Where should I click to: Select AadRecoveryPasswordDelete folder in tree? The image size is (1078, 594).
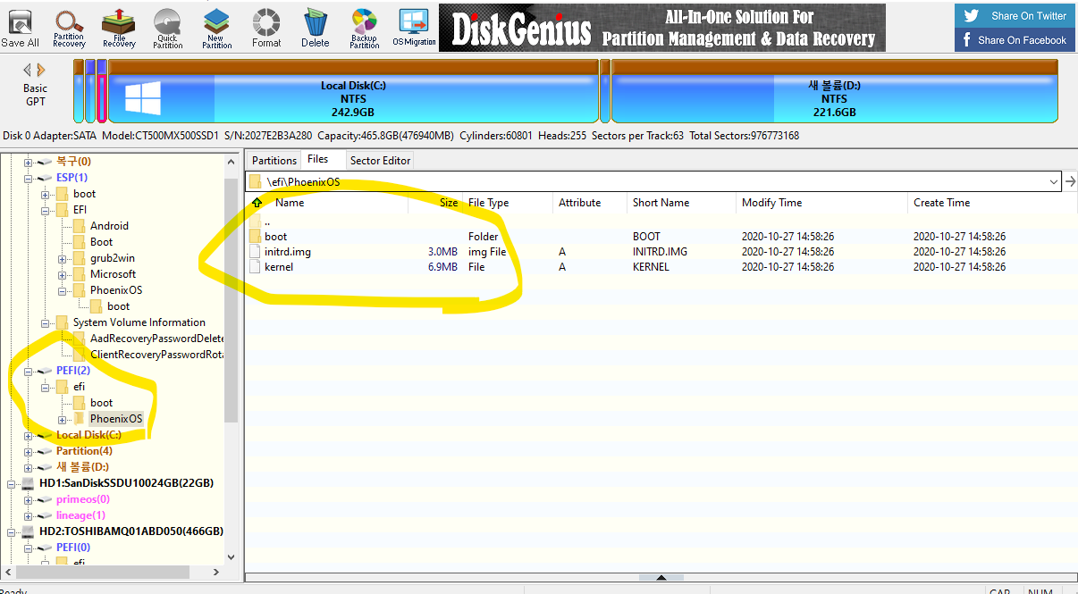pos(156,339)
